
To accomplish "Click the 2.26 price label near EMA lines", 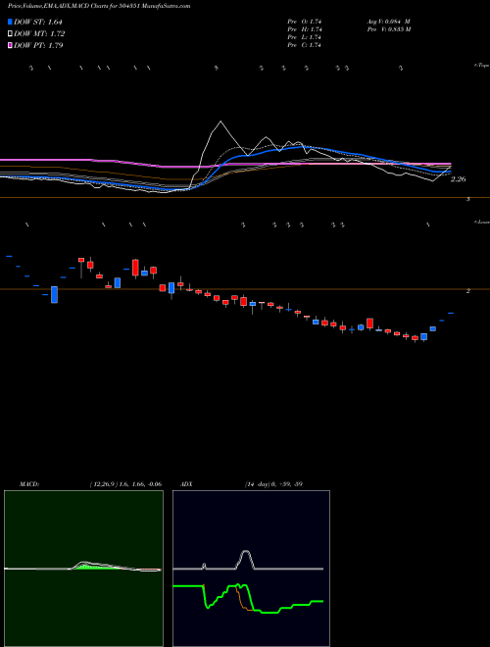I will tap(459, 179).
